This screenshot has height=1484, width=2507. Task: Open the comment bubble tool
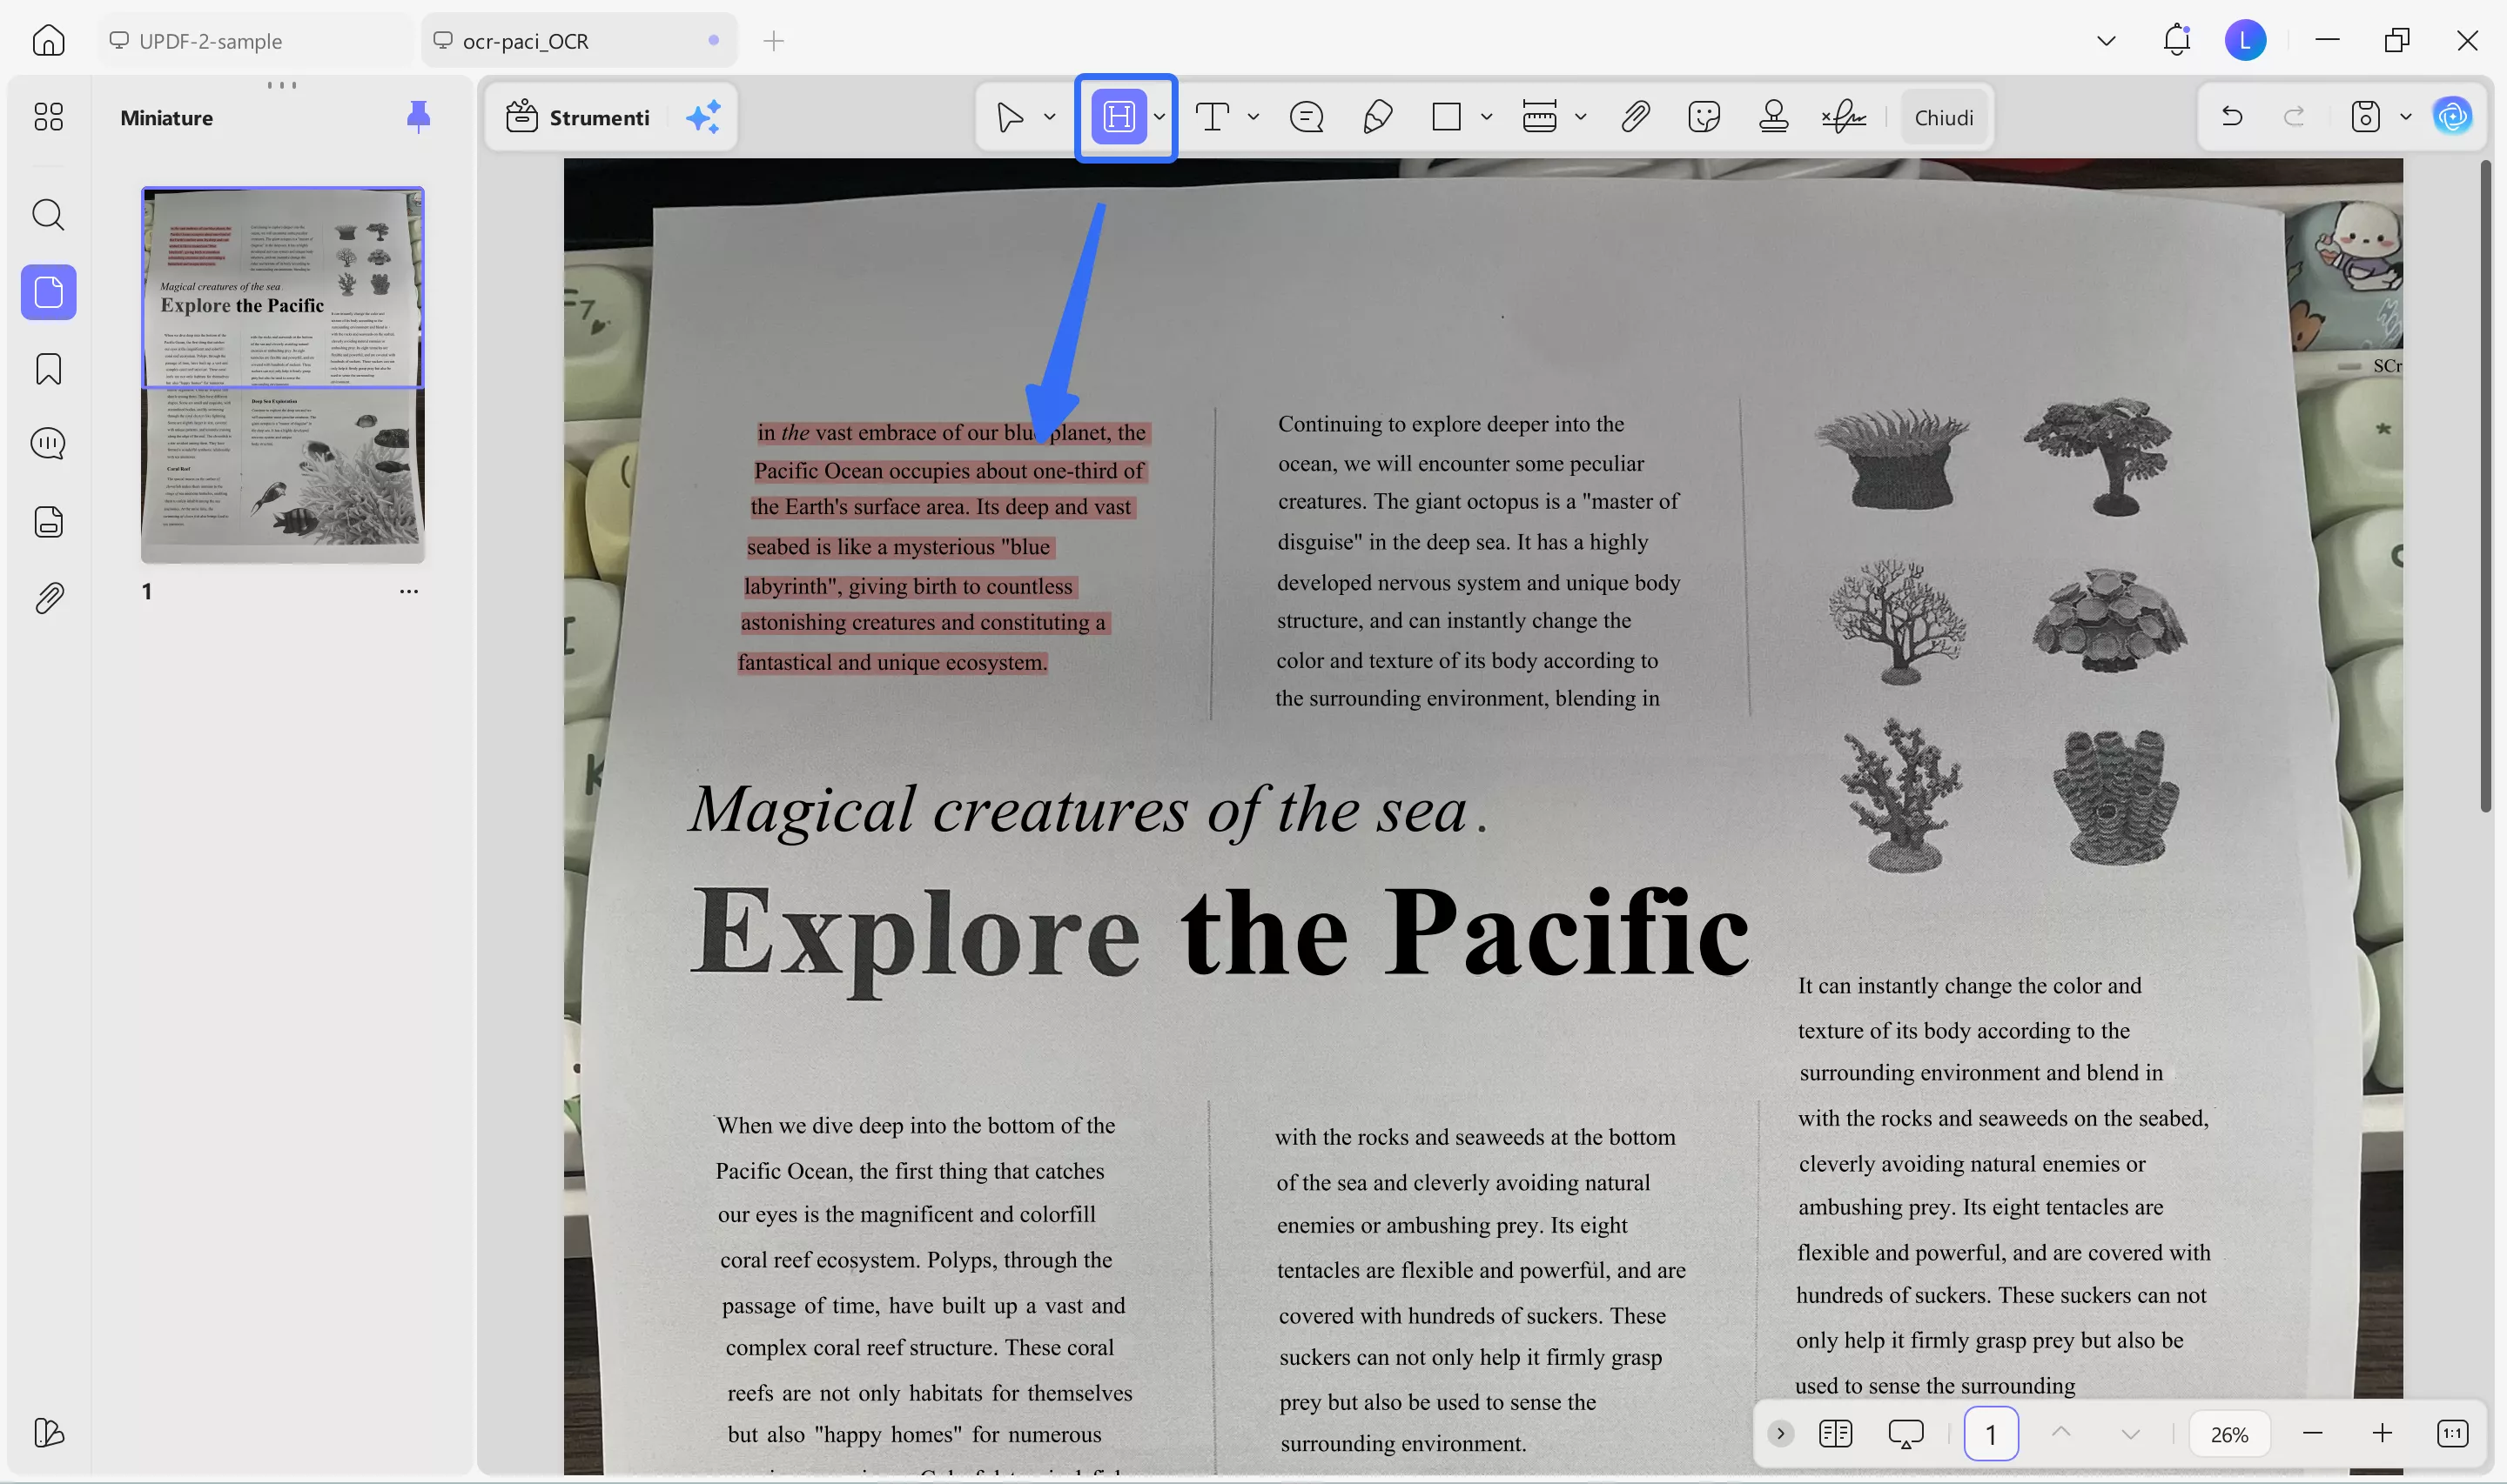click(1306, 117)
